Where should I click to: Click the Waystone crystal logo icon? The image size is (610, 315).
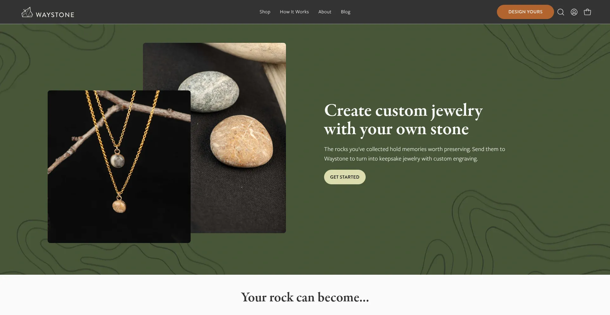tap(27, 12)
